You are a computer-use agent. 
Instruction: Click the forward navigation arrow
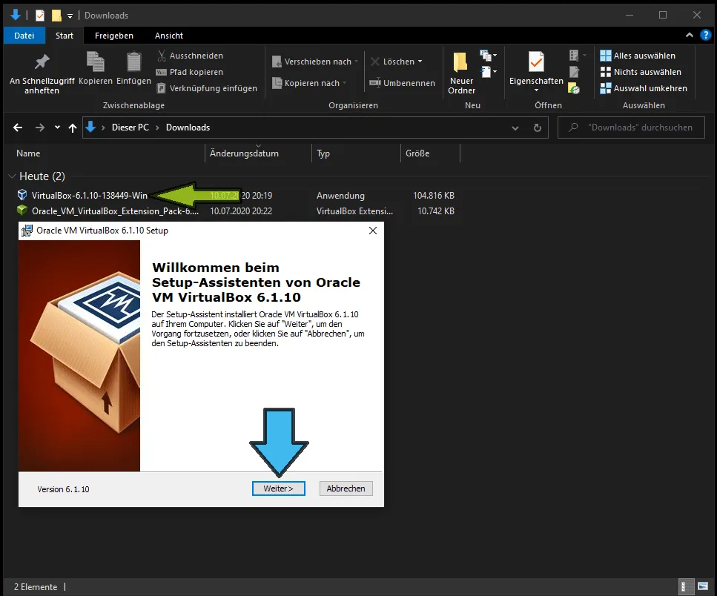coord(40,128)
